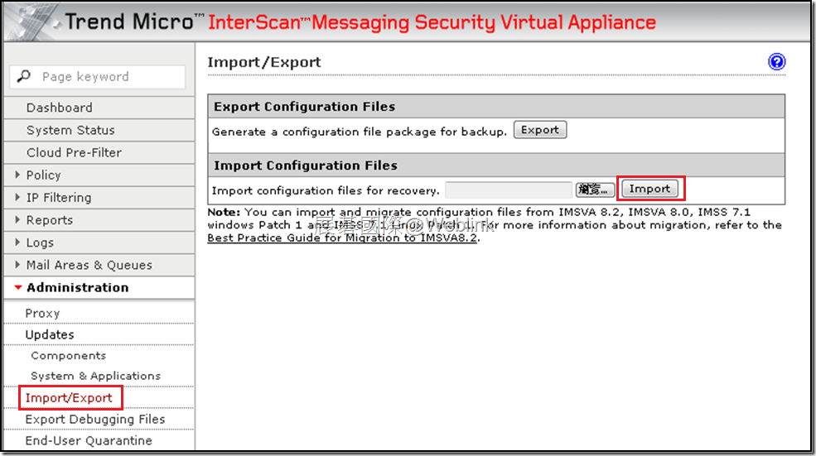Expand Mail Areas & Queues arrow
Screen dimensions: 816x456
click(x=17, y=264)
